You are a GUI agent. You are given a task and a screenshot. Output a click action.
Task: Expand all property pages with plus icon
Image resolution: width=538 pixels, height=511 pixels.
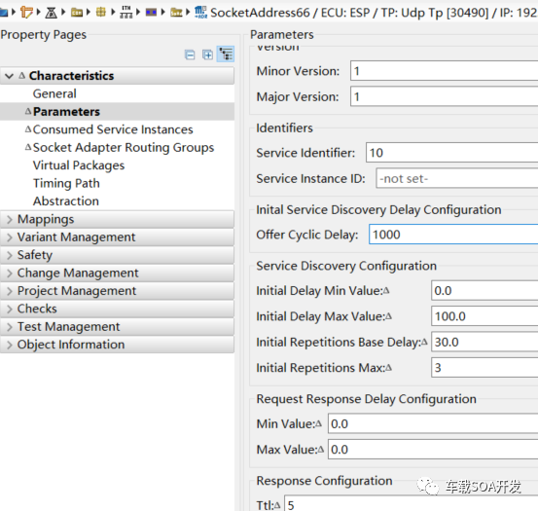tap(207, 55)
